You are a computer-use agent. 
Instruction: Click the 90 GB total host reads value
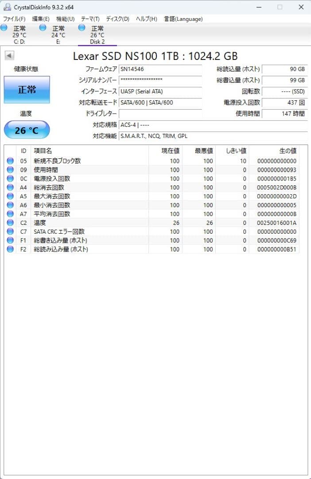tap(284, 69)
